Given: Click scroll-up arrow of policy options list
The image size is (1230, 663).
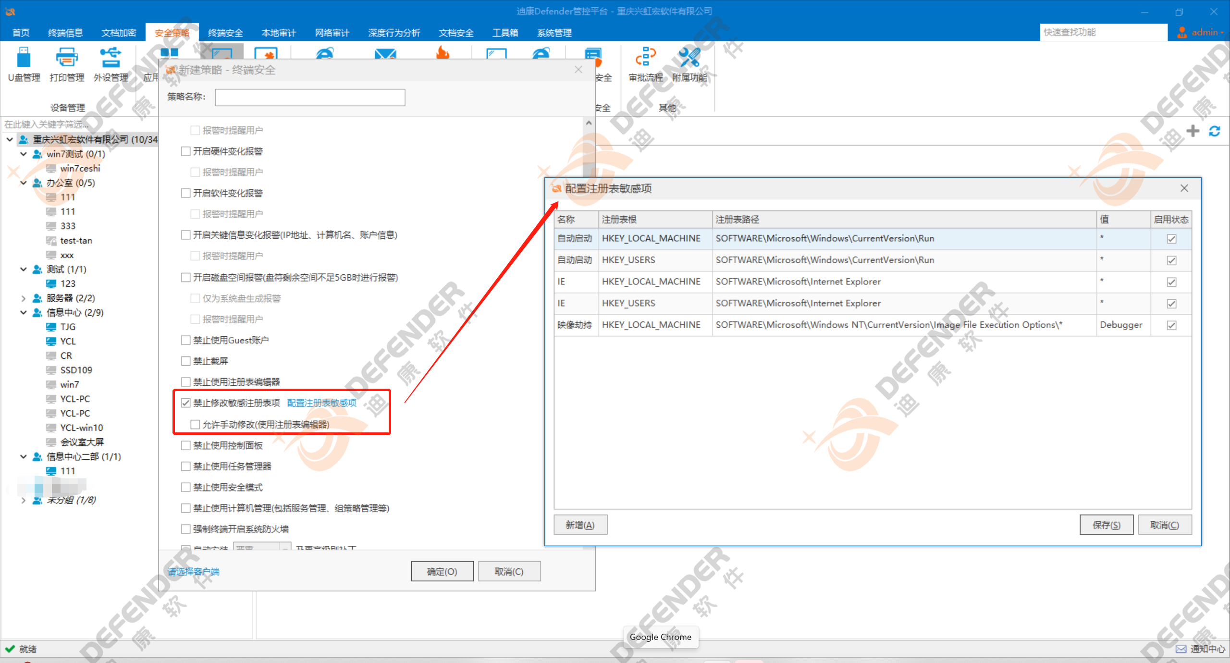Looking at the screenshot, I should [589, 123].
